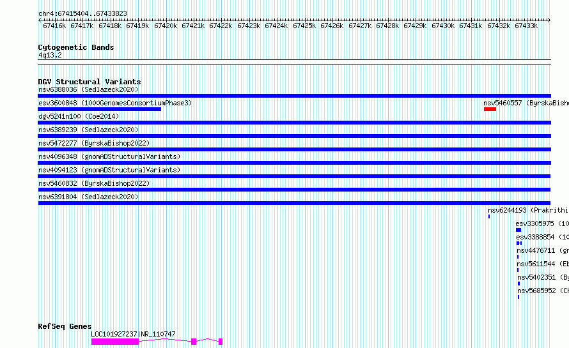569x348 pixels.
Task: Open the nsv5685952 variant label
Action: (x=543, y=291)
